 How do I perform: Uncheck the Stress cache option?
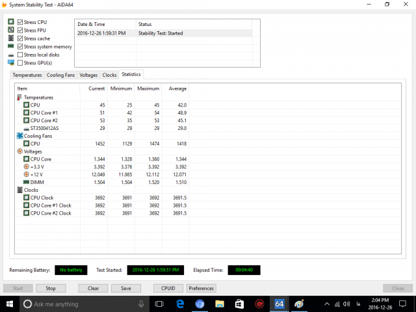click(21, 38)
